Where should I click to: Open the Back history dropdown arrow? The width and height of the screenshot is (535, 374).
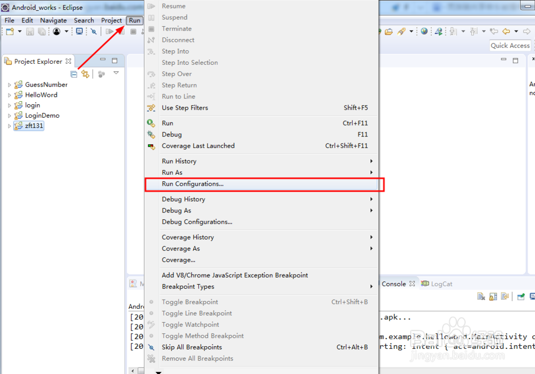coord(516,32)
